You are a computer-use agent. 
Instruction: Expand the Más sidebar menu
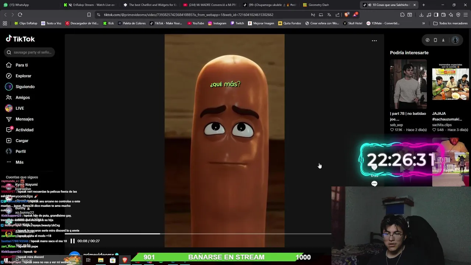click(15, 162)
